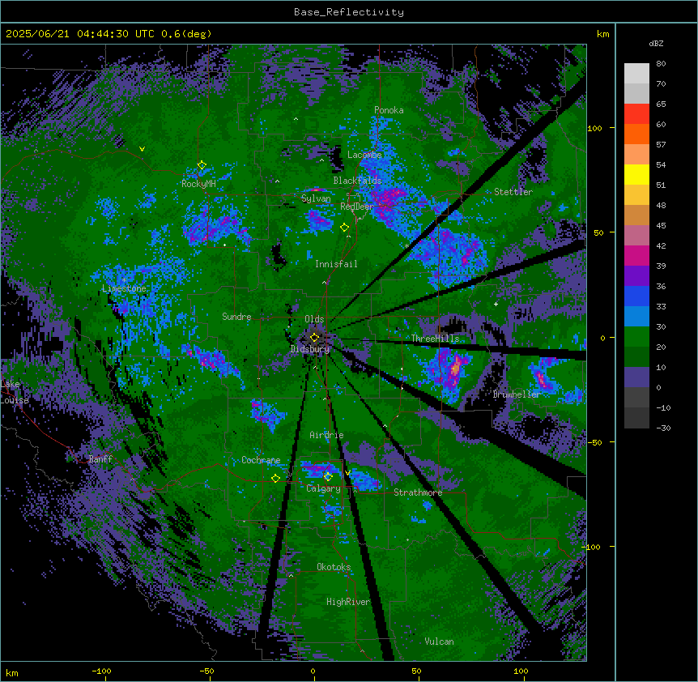Click the white asterisk marker above Limestone

pyautogui.click(x=124, y=280)
